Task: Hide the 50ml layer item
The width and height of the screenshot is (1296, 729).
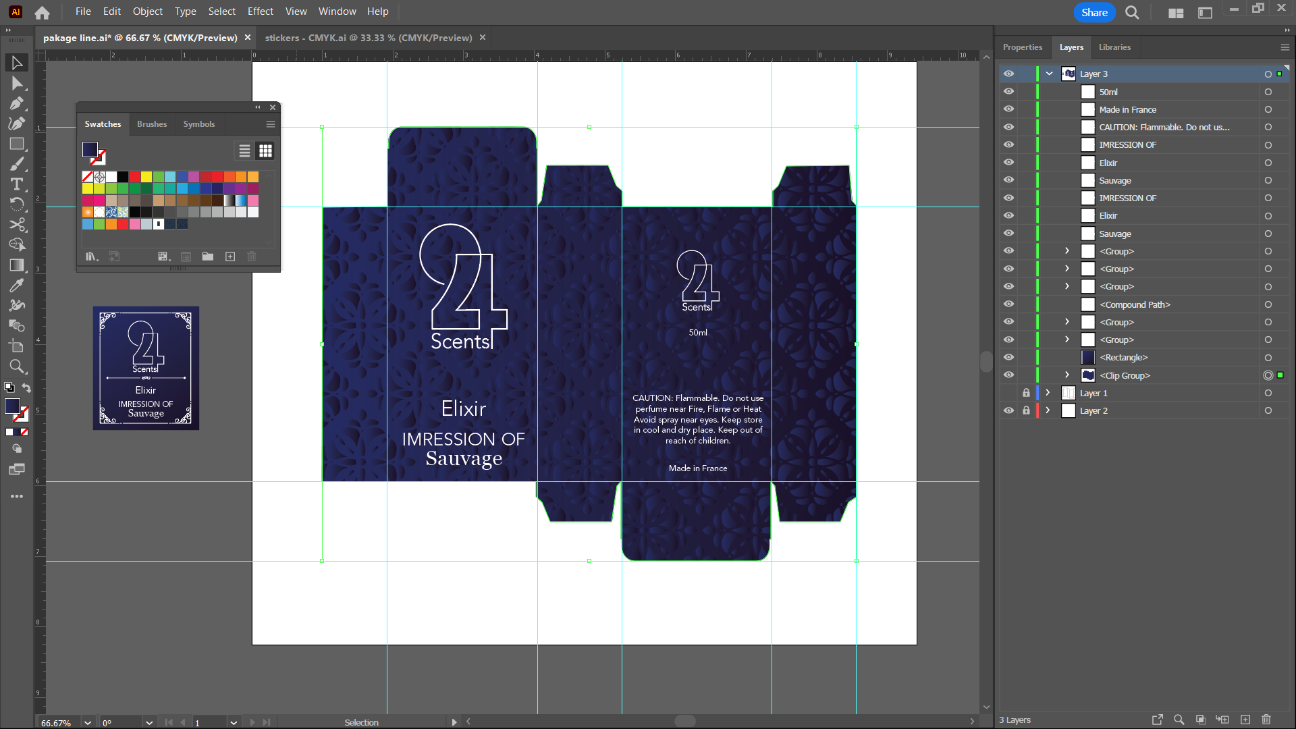Action: [x=1008, y=92]
